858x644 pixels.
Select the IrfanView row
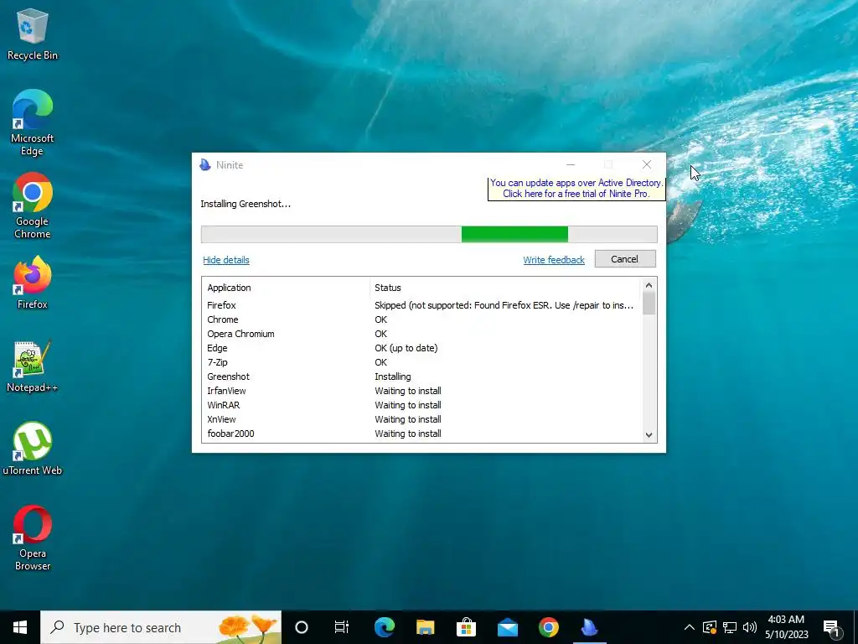[x=421, y=391]
